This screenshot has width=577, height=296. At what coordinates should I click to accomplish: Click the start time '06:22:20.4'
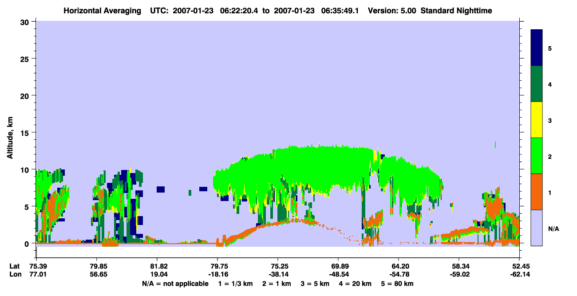(x=238, y=11)
